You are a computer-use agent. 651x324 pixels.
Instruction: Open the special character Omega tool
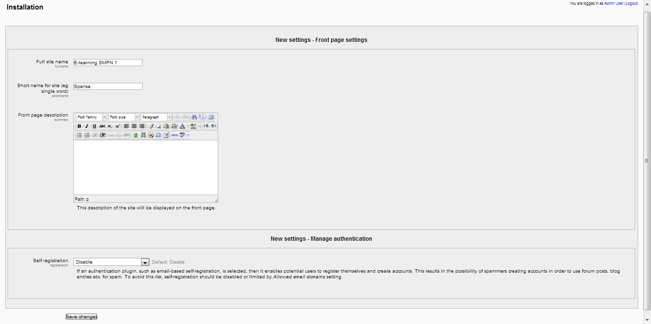tap(158, 135)
